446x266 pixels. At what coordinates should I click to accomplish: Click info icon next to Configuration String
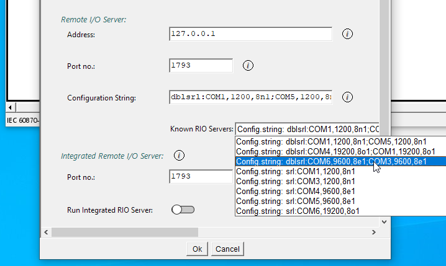[347, 97]
